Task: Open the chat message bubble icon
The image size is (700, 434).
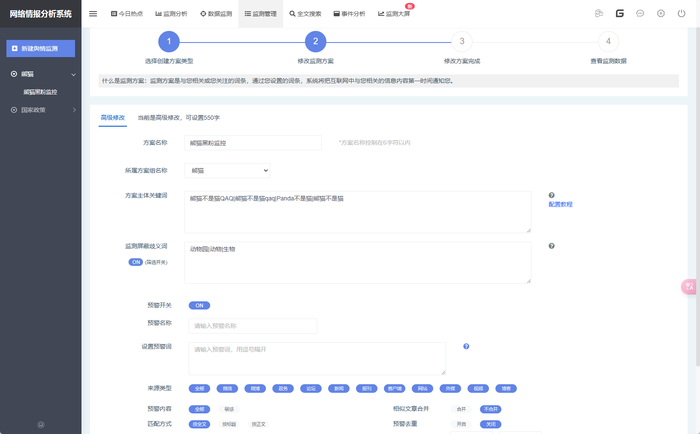Action: 640,13
